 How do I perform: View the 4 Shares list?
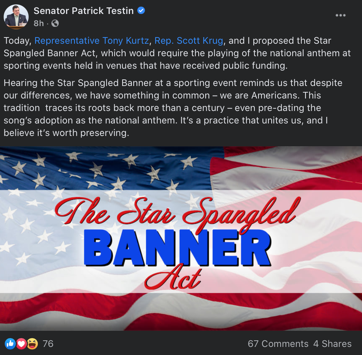(x=333, y=344)
